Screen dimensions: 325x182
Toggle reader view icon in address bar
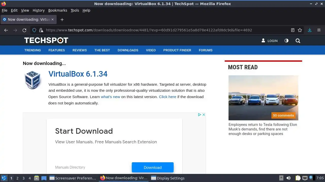pyautogui.click(x=293, y=30)
